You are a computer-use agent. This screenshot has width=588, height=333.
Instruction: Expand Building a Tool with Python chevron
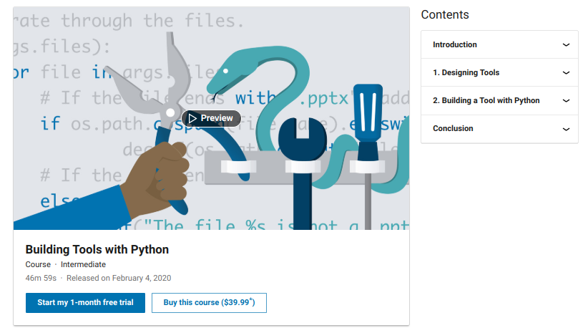tap(567, 100)
